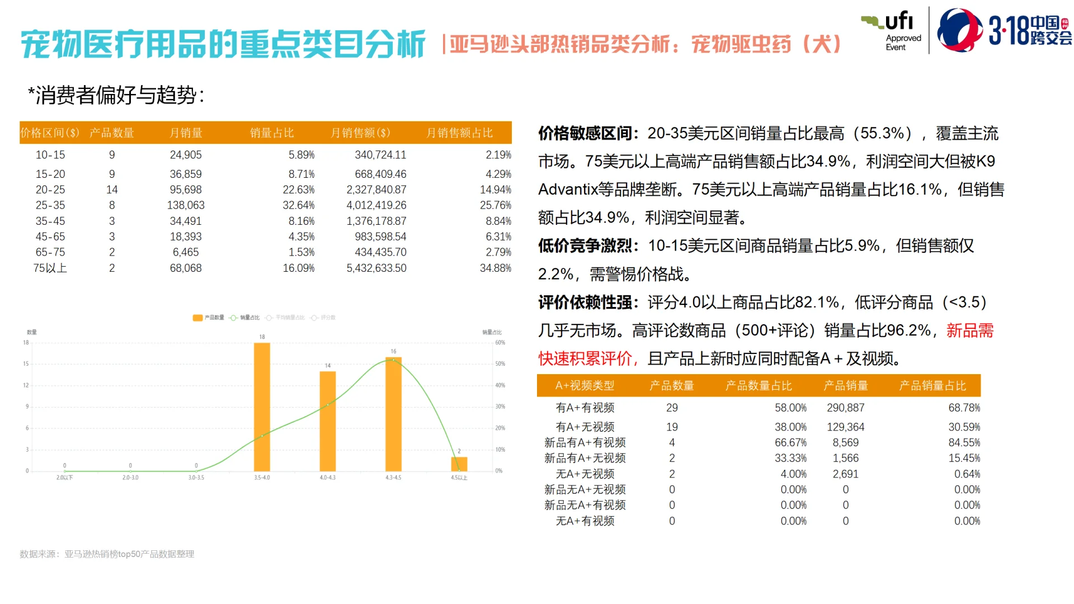Toggle 平均销量占比 in the chart legend
1074x604 pixels.
point(284,317)
